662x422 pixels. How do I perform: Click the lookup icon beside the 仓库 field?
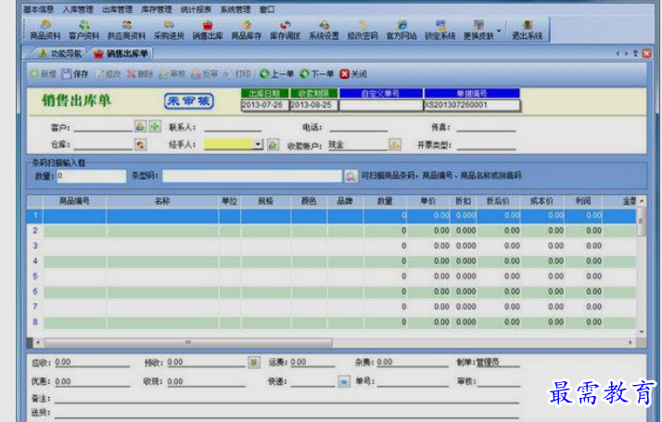pos(140,145)
